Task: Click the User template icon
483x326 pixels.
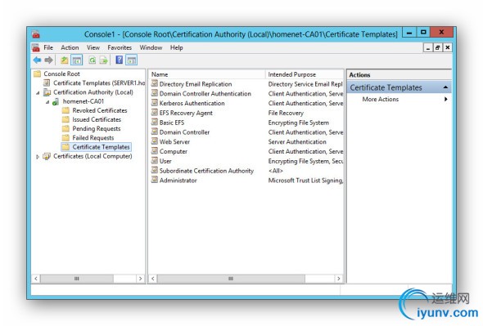Action: pyautogui.click(x=155, y=160)
